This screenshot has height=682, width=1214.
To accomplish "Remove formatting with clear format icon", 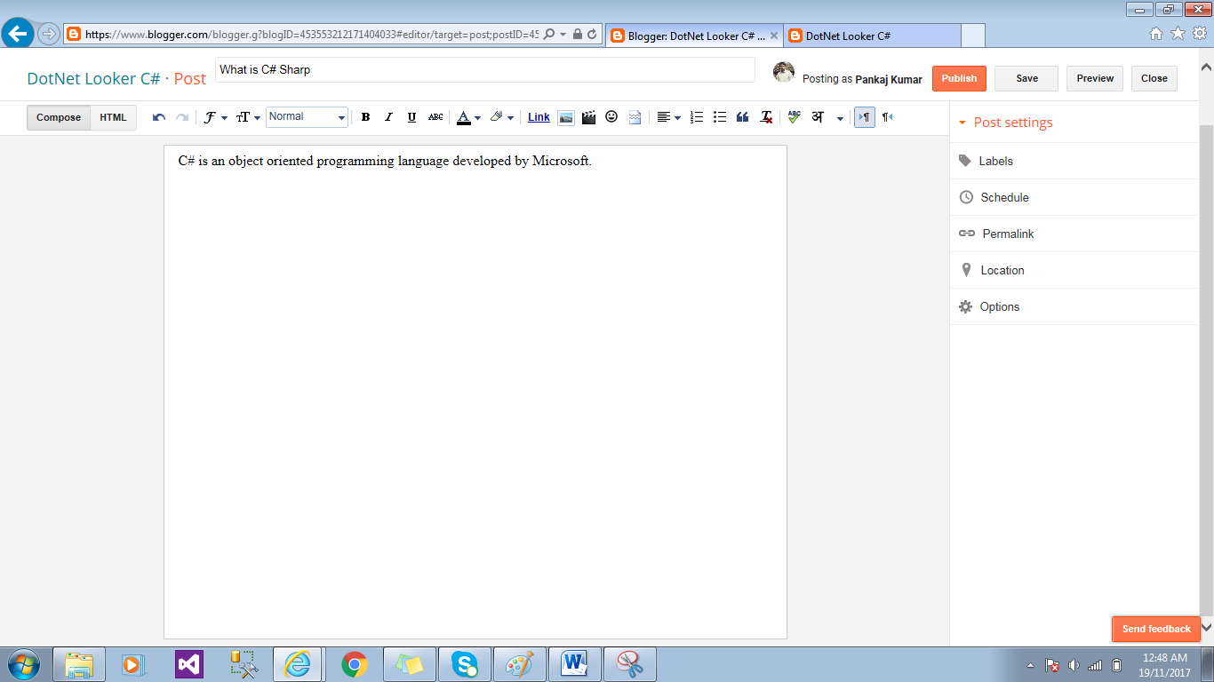I will click(766, 117).
